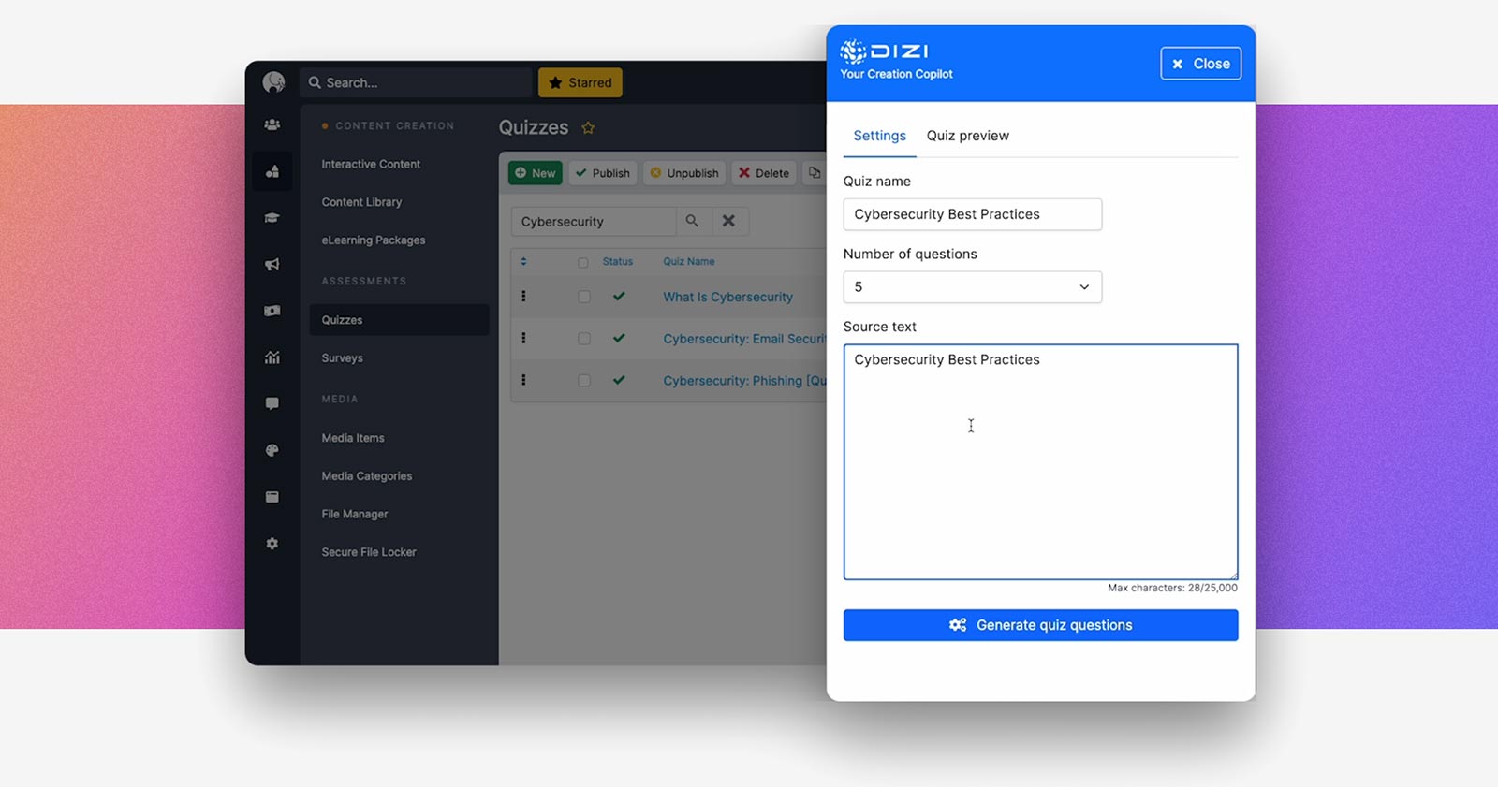1498x787 pixels.
Task: Check the select-all checkbox in table header
Action: coord(583,263)
